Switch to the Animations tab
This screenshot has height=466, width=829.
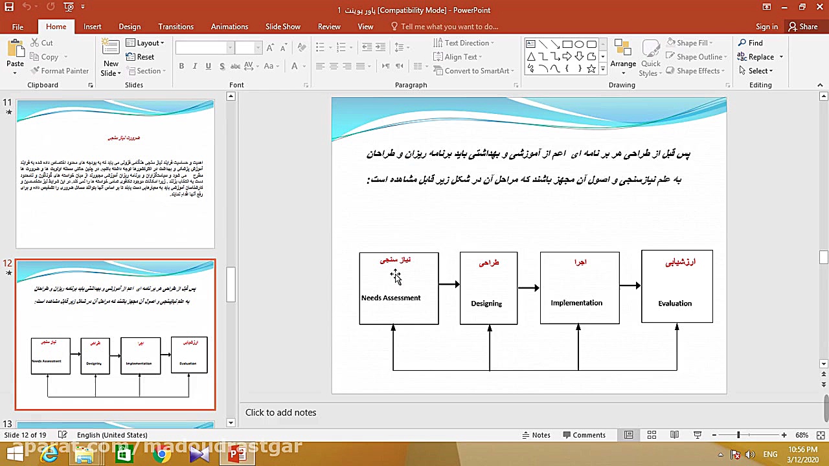229,27
